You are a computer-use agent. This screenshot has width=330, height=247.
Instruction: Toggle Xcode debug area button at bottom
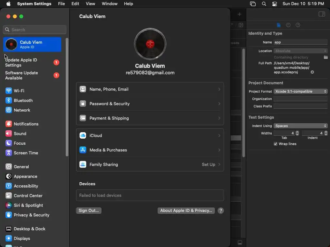coord(240,242)
